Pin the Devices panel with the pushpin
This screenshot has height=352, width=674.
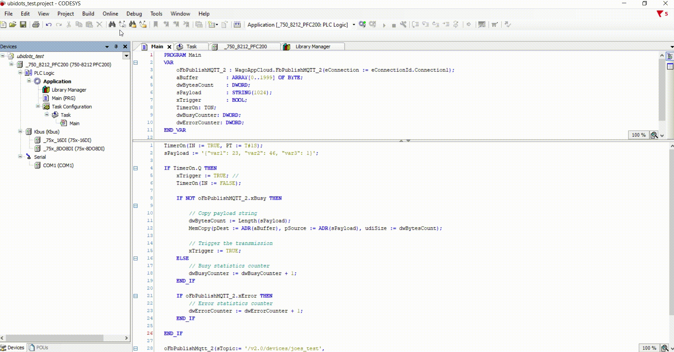(116, 46)
